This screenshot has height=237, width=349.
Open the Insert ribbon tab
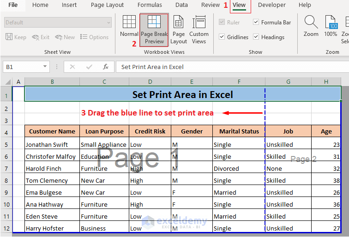[69, 5]
